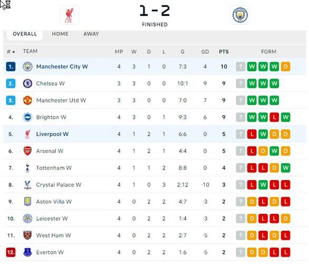Open the Chelsea W club badge

27,83
